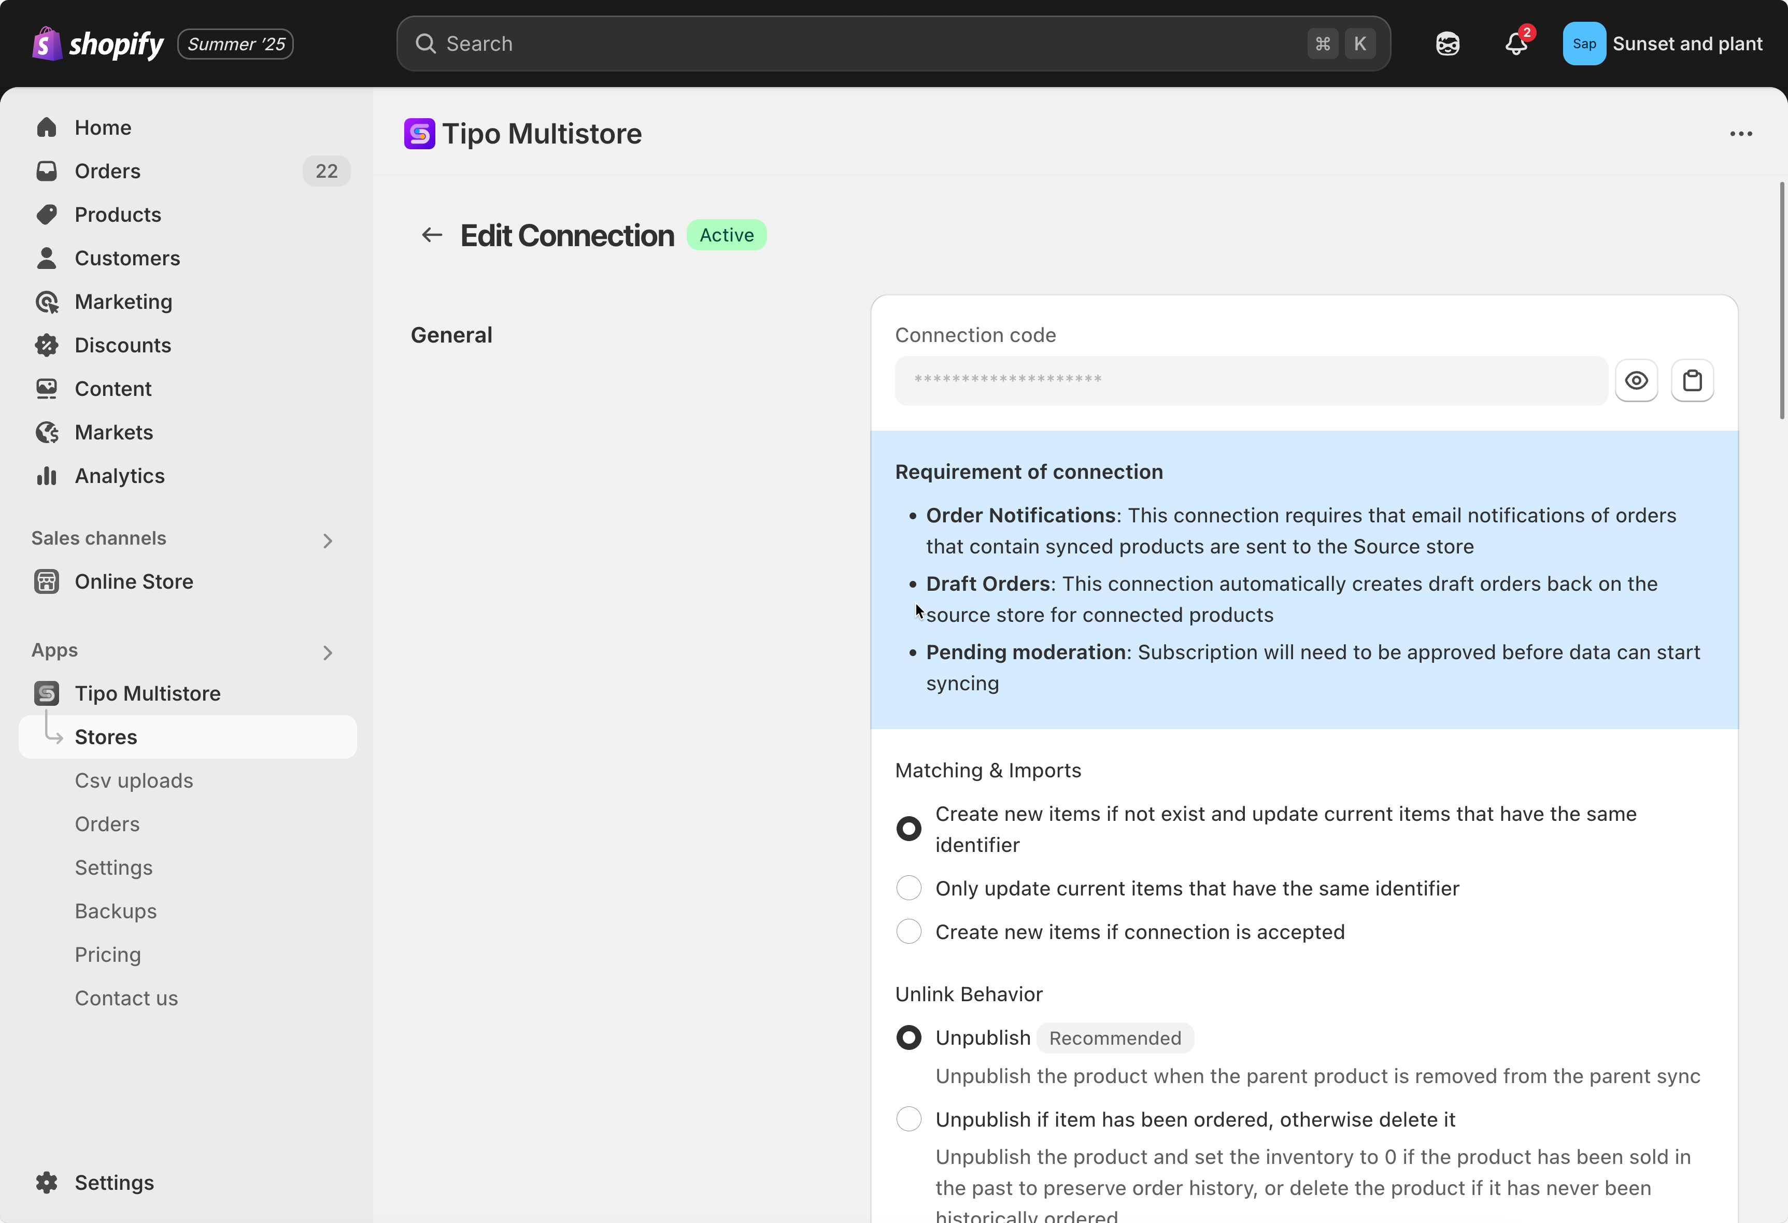Copy connection code with clipboard icon
This screenshot has height=1223, width=1788.
[1692, 380]
